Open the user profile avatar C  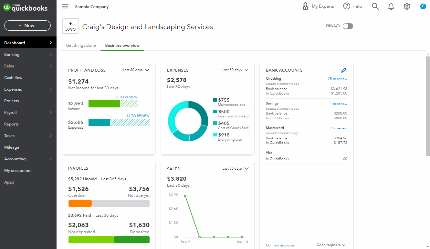pyautogui.click(x=423, y=6)
